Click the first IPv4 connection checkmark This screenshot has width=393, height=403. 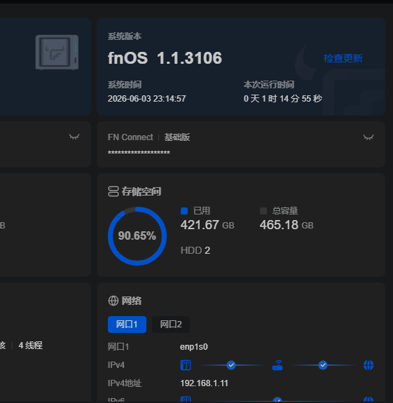click(231, 365)
